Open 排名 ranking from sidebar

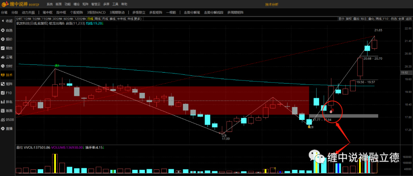click(x=7, y=102)
